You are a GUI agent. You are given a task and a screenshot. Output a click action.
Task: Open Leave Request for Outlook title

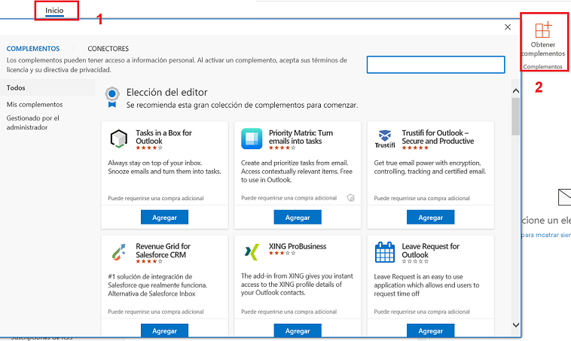[430, 251]
